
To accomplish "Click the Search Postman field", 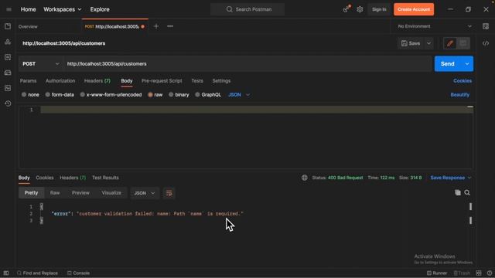I will 247,9.
